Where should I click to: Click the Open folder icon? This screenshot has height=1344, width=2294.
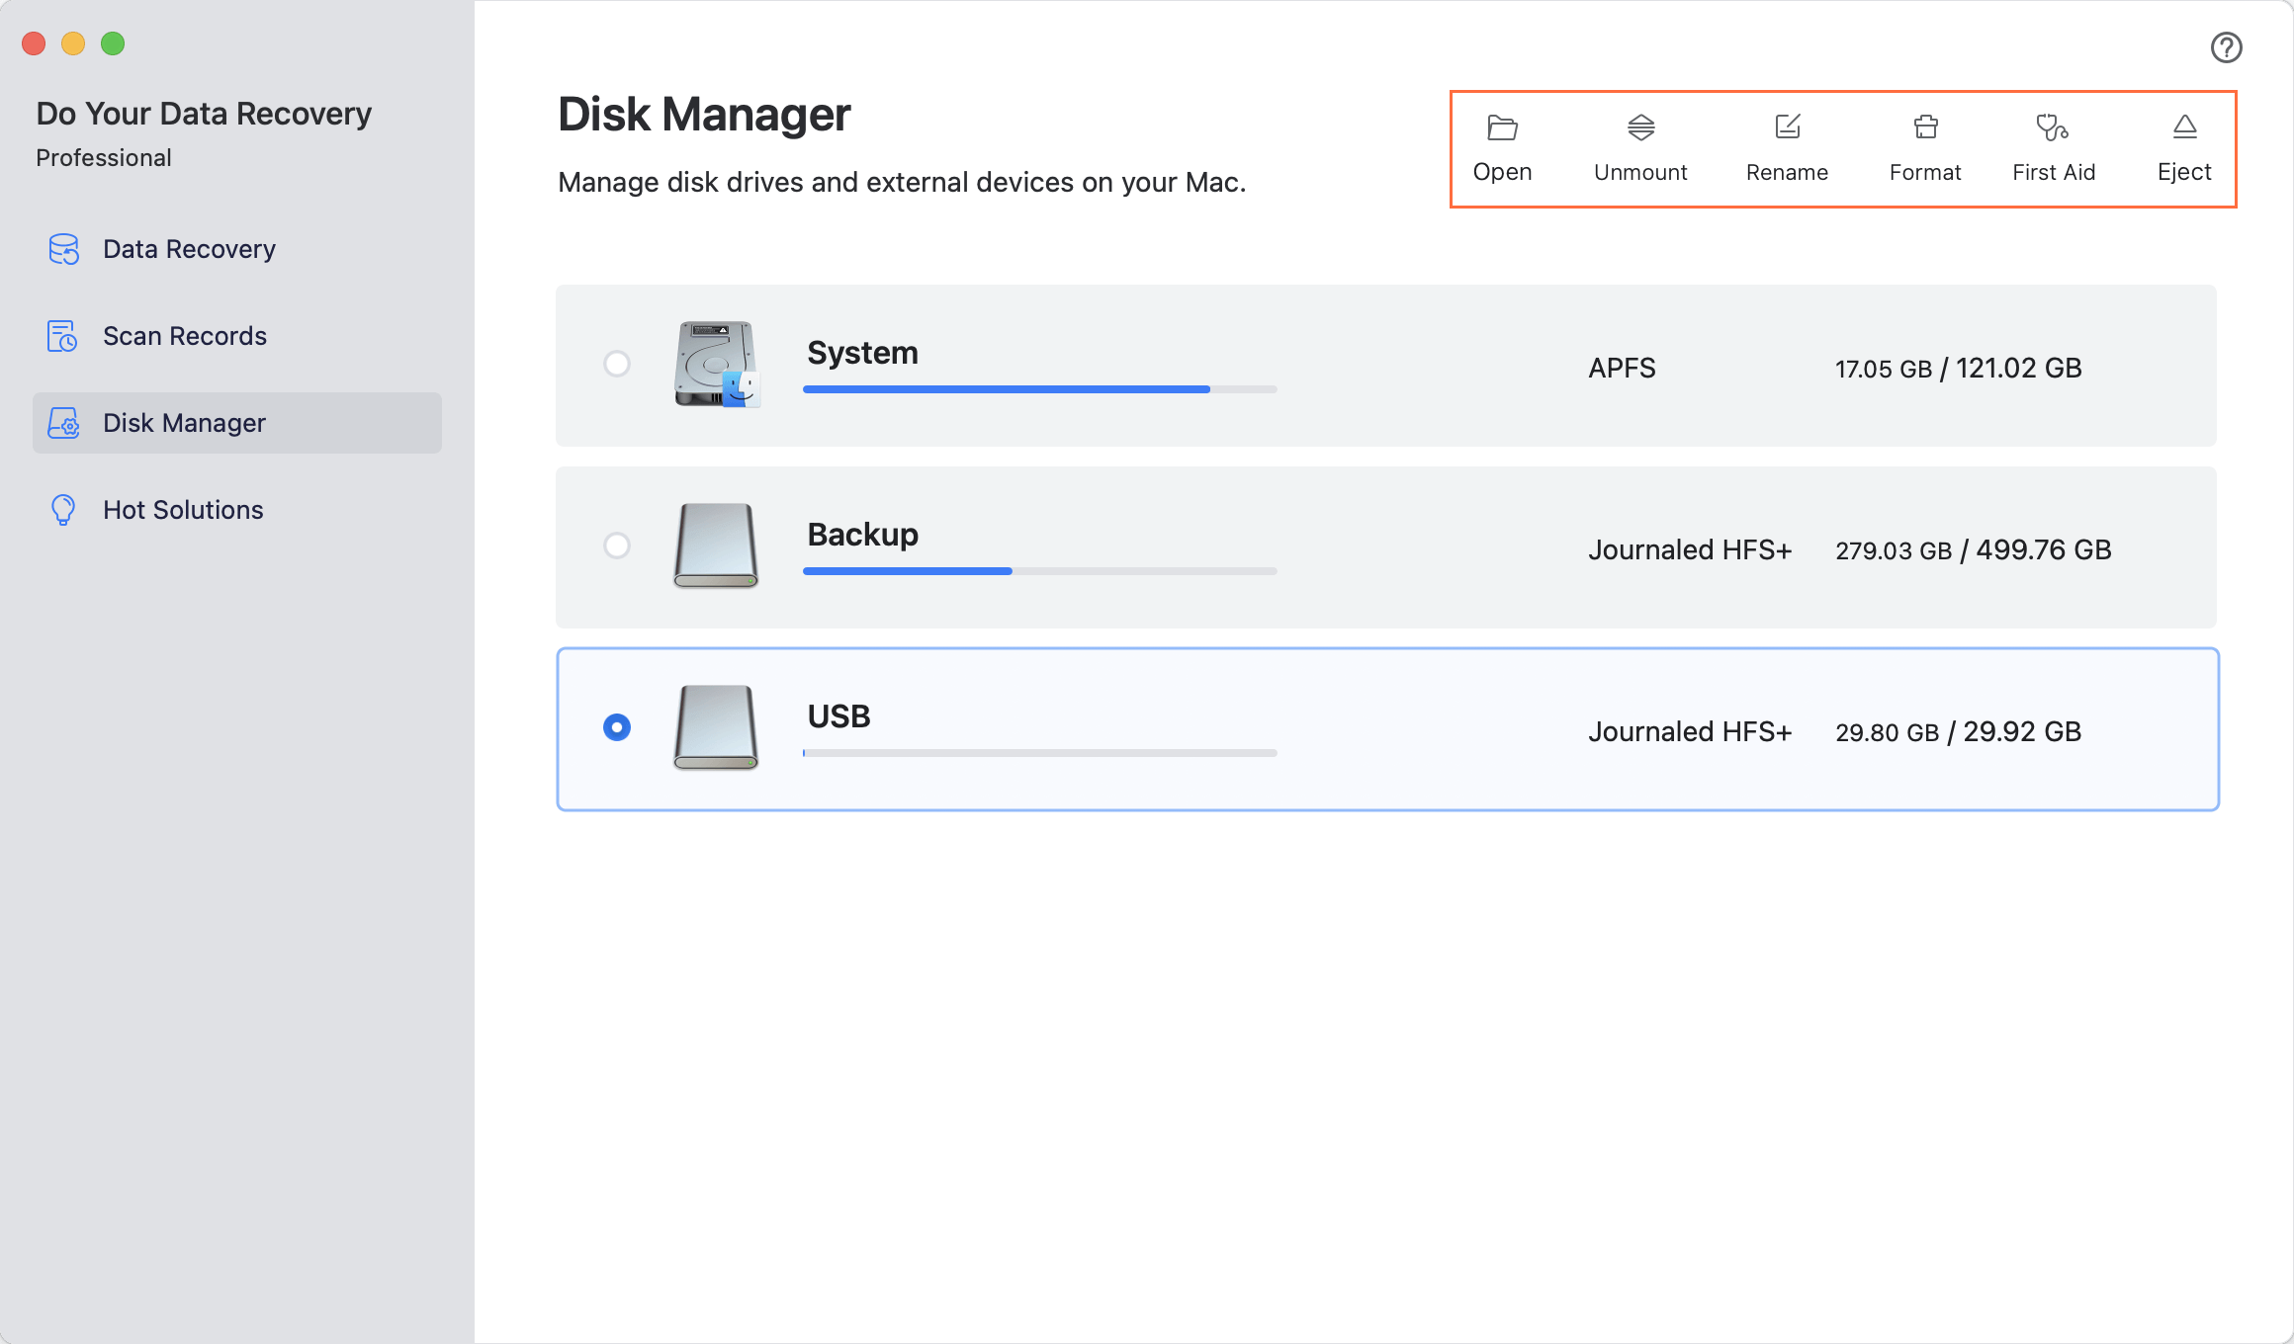coord(1502,127)
